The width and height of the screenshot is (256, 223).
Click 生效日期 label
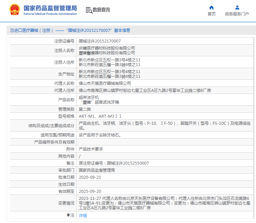point(66,184)
